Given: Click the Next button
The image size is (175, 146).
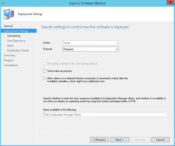Looking at the screenshot, I should [x=120, y=140].
